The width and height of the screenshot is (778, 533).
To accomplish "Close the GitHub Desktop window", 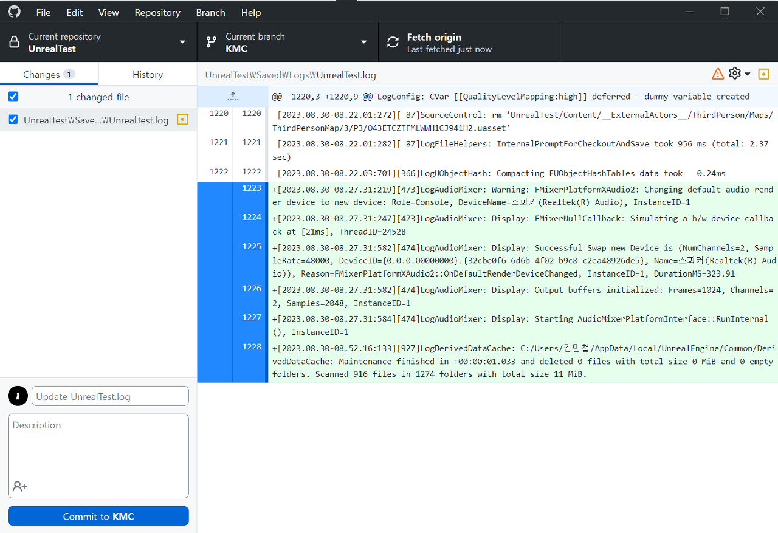I will (760, 12).
